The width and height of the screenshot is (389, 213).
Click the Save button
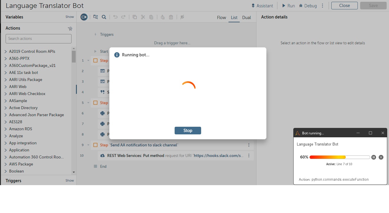coord(373,6)
